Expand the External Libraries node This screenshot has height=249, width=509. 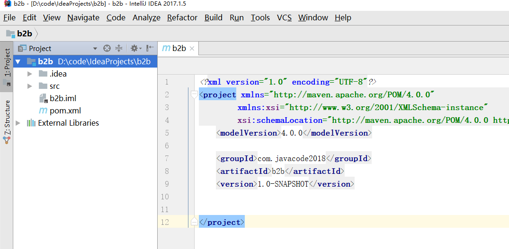(x=18, y=123)
